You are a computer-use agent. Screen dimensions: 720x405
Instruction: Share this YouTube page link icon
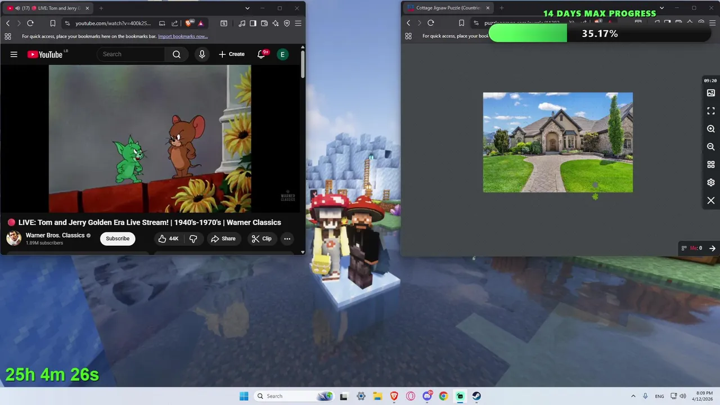click(174, 23)
